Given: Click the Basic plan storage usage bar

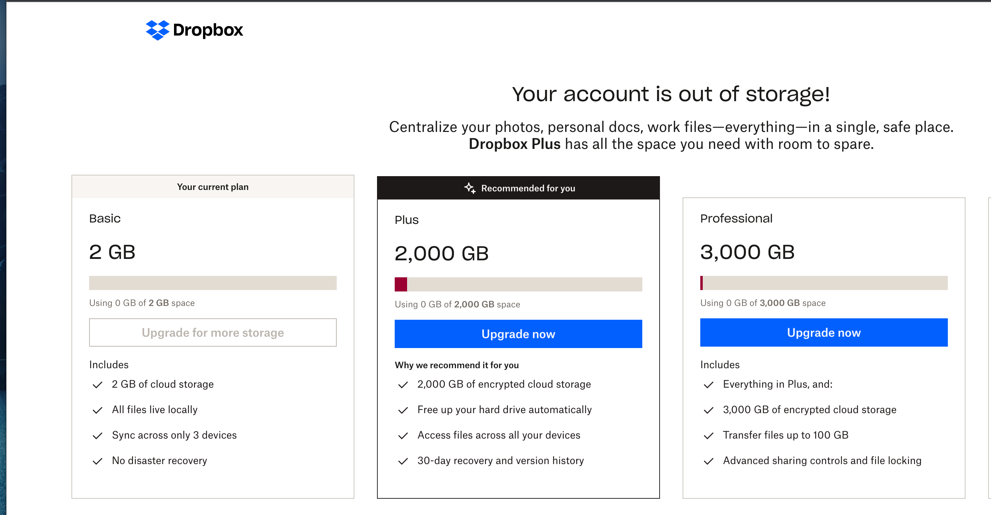Looking at the screenshot, I should 213,283.
